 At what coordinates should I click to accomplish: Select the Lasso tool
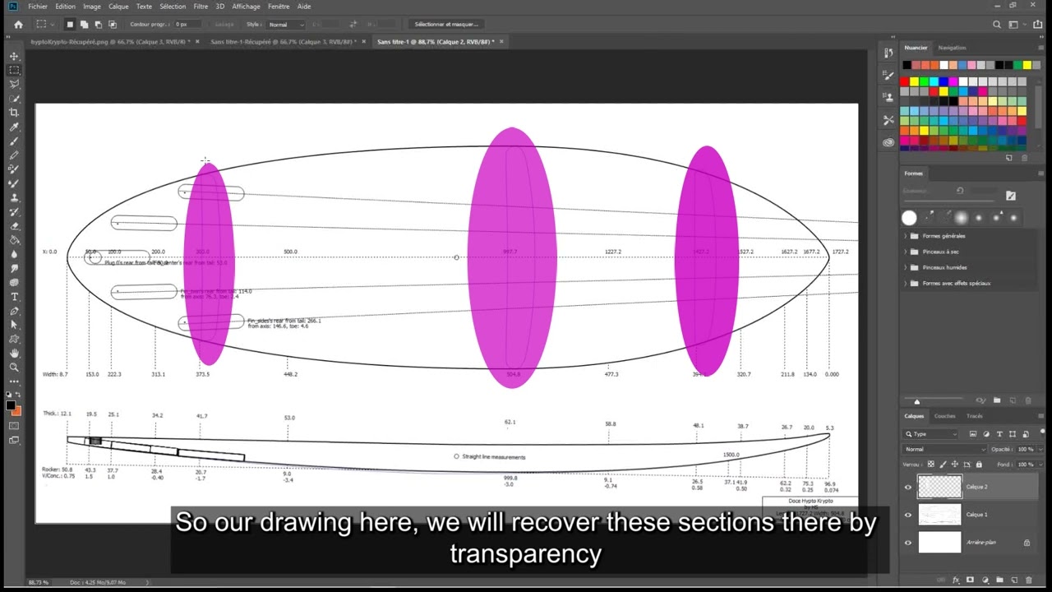(14, 85)
